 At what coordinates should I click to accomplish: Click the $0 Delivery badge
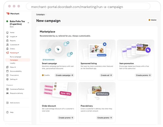(x=103, y=94)
